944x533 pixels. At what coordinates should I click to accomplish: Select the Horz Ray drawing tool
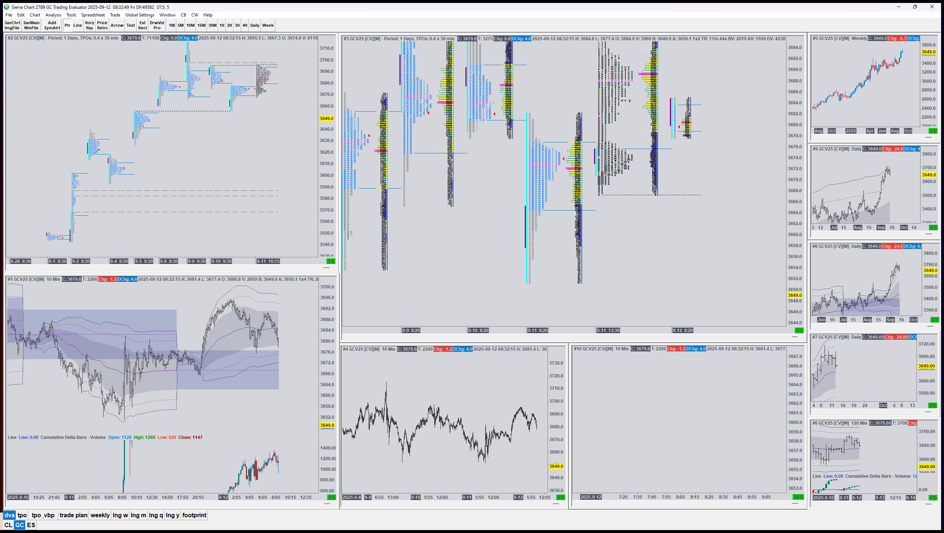coord(89,25)
